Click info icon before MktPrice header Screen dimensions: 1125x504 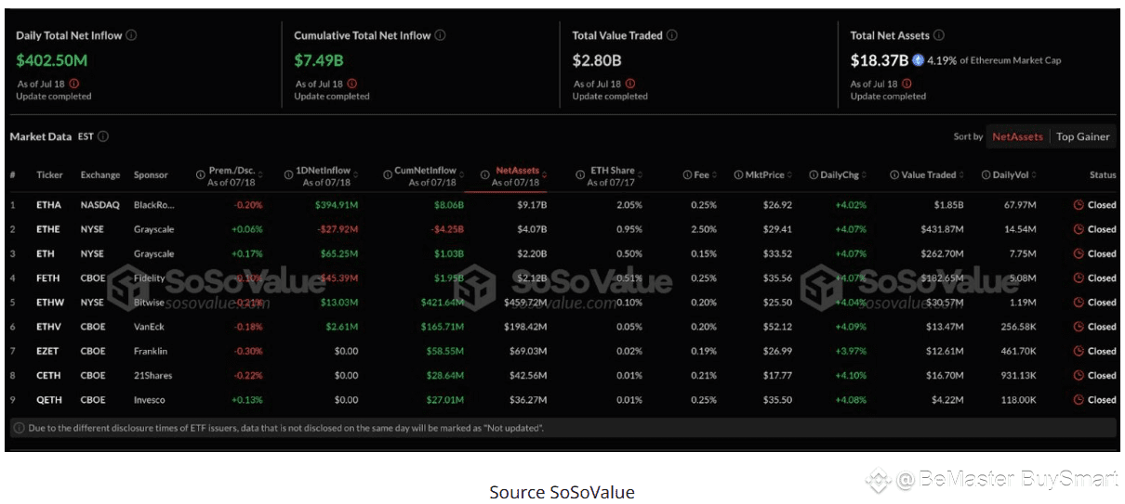coord(737,174)
